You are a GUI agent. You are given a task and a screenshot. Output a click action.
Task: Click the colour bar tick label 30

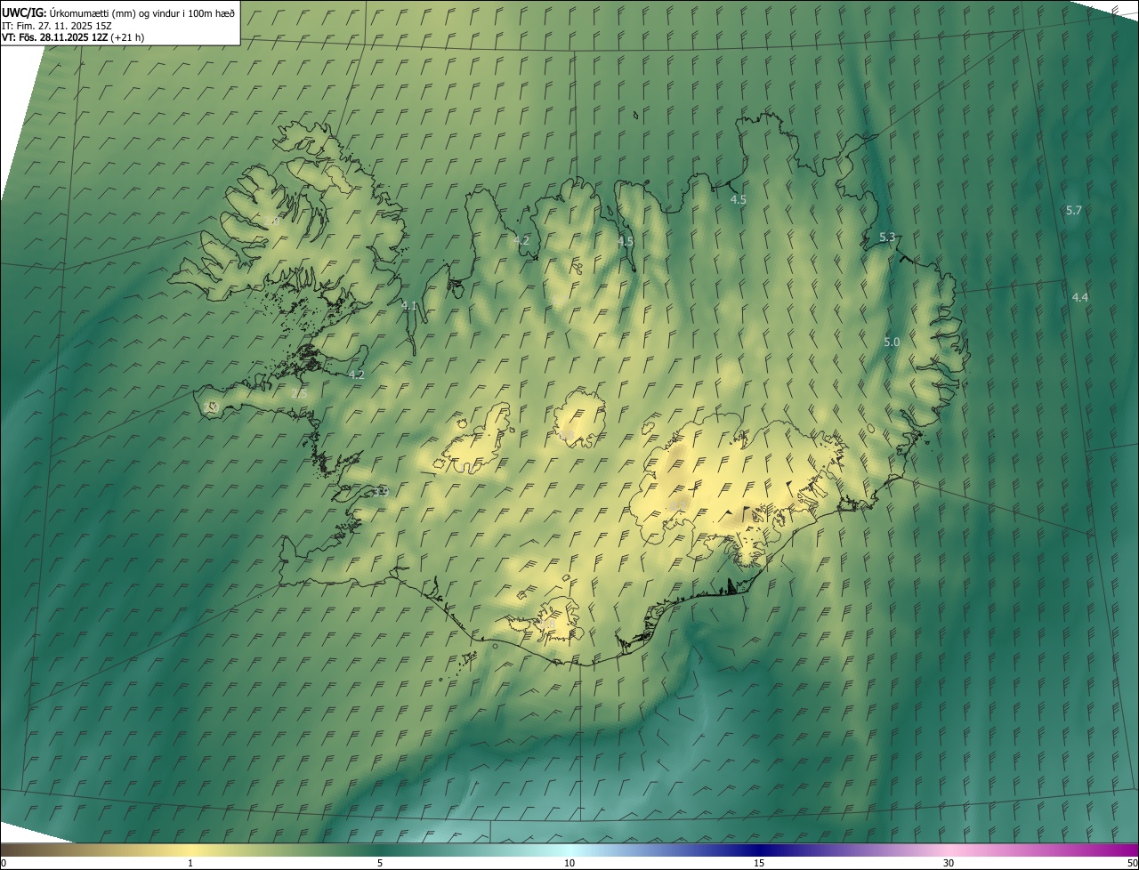click(949, 863)
